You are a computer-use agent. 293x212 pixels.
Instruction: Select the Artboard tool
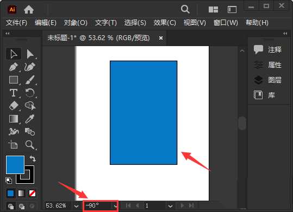[x=13, y=145]
